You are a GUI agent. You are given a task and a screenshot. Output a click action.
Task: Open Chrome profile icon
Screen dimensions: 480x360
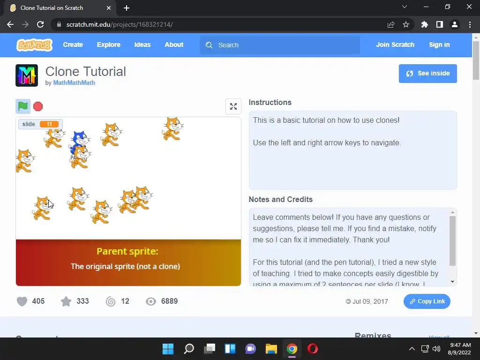pos(455,24)
